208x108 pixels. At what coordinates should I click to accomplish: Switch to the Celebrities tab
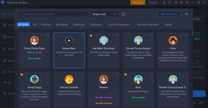(79, 25)
